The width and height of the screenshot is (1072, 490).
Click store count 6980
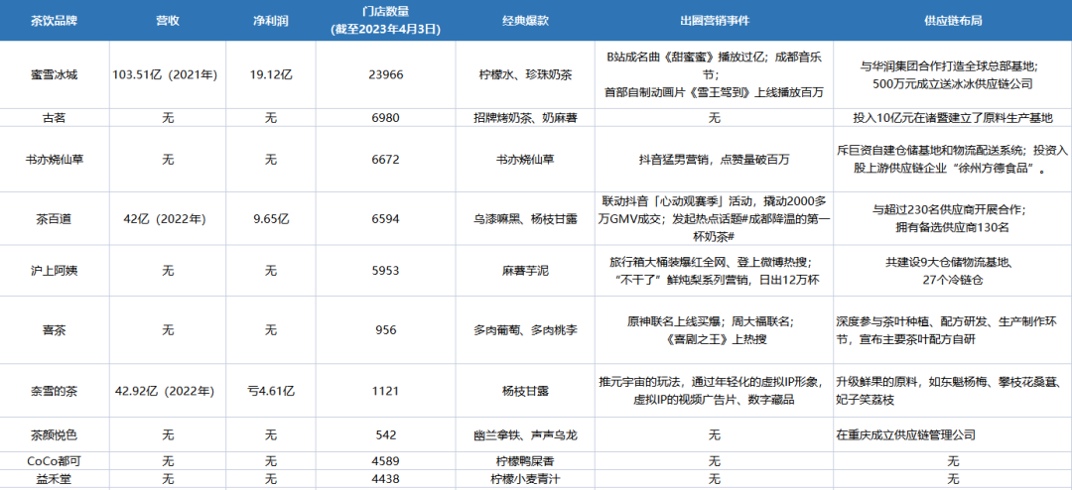point(384,118)
